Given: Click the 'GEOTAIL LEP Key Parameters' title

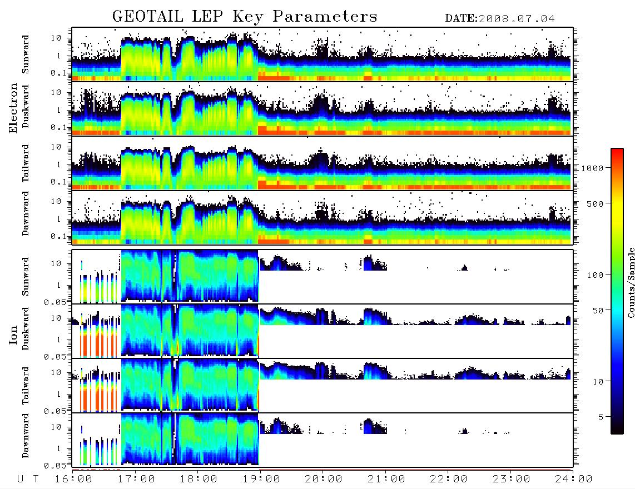Looking at the screenshot, I should point(245,17).
